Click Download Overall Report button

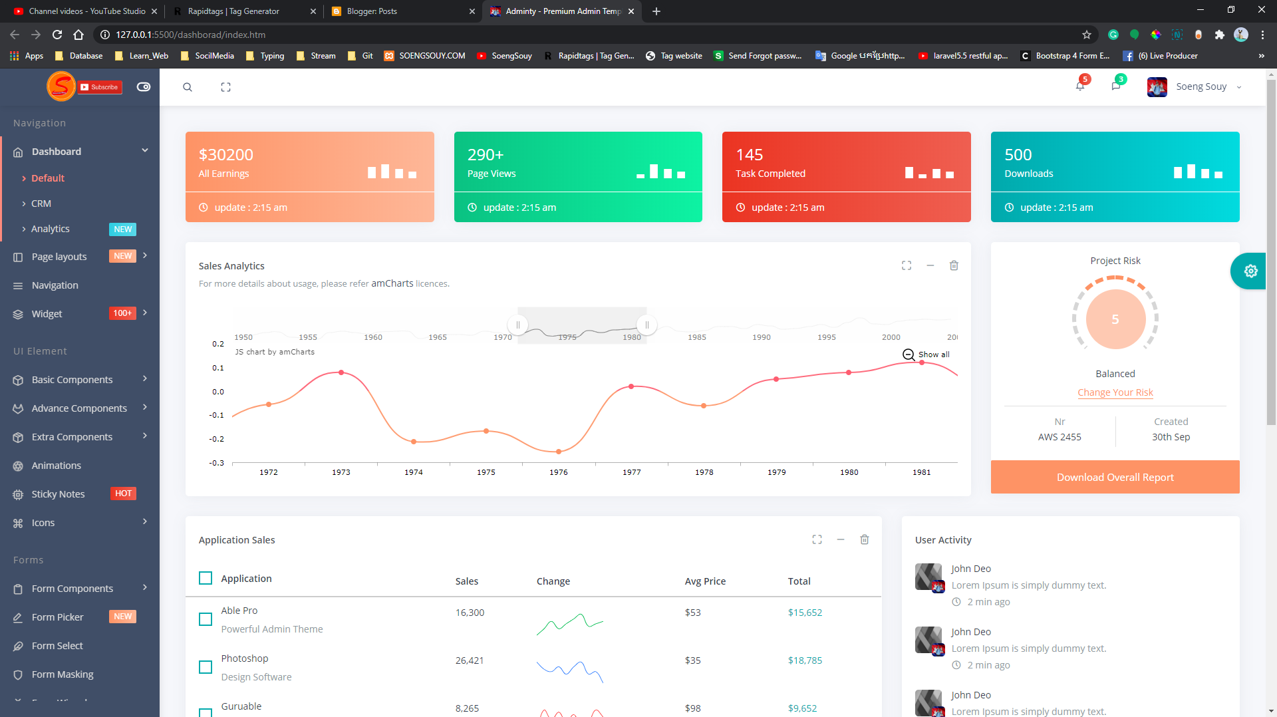(x=1115, y=477)
